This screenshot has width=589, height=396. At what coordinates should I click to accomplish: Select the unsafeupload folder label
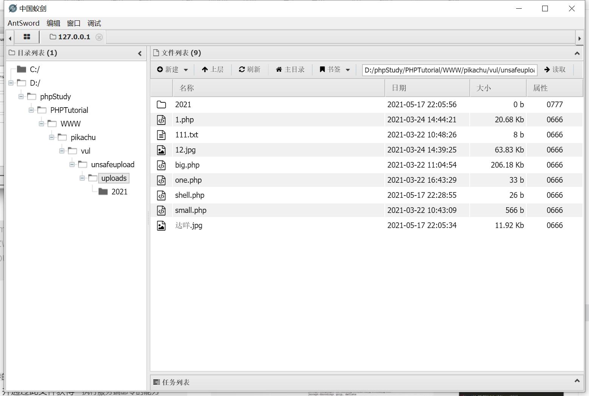(x=113, y=165)
